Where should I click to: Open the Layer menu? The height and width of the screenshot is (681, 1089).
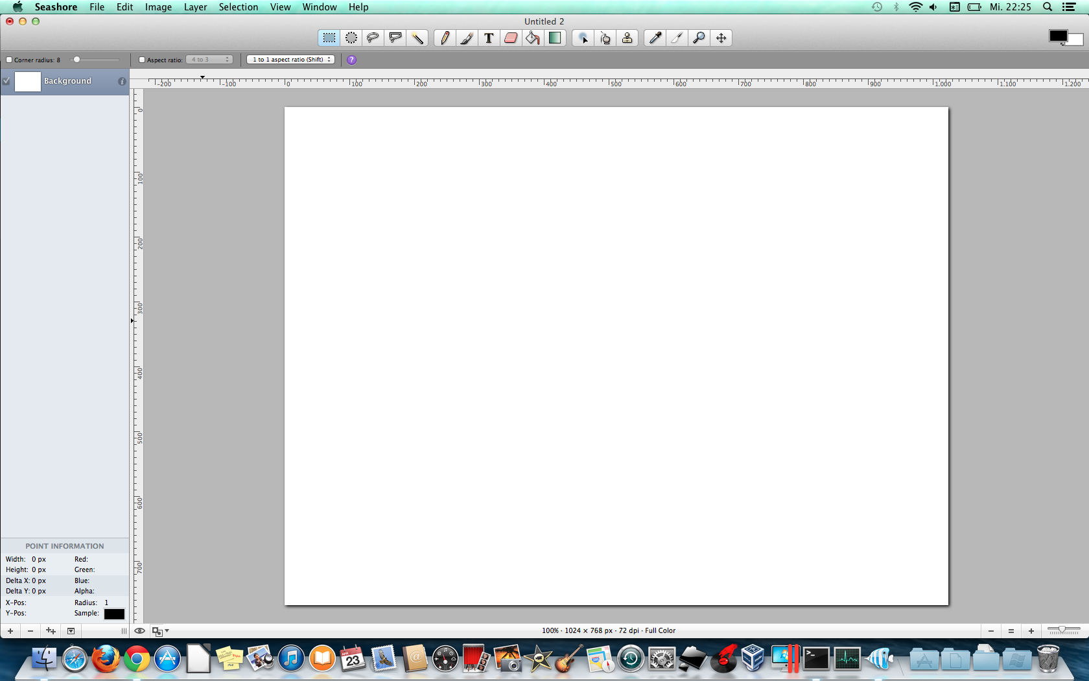click(x=195, y=7)
